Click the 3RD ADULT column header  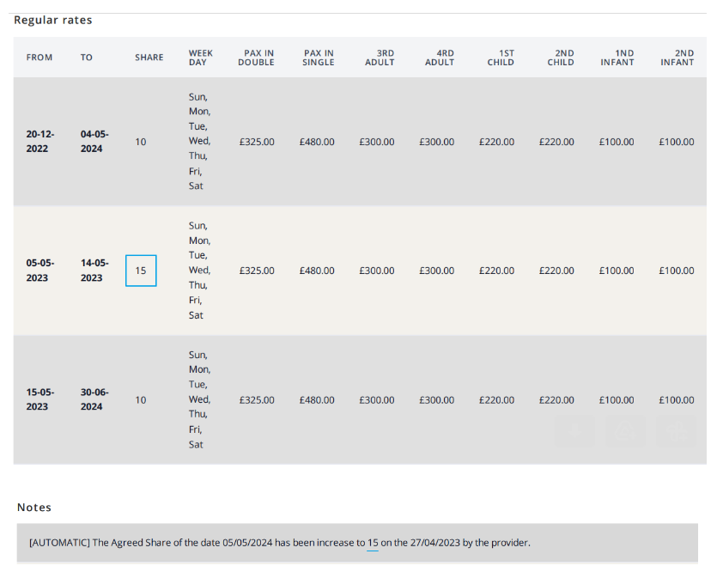click(380, 58)
